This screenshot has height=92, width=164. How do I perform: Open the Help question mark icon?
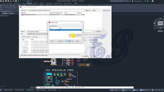click(x=153, y=1)
